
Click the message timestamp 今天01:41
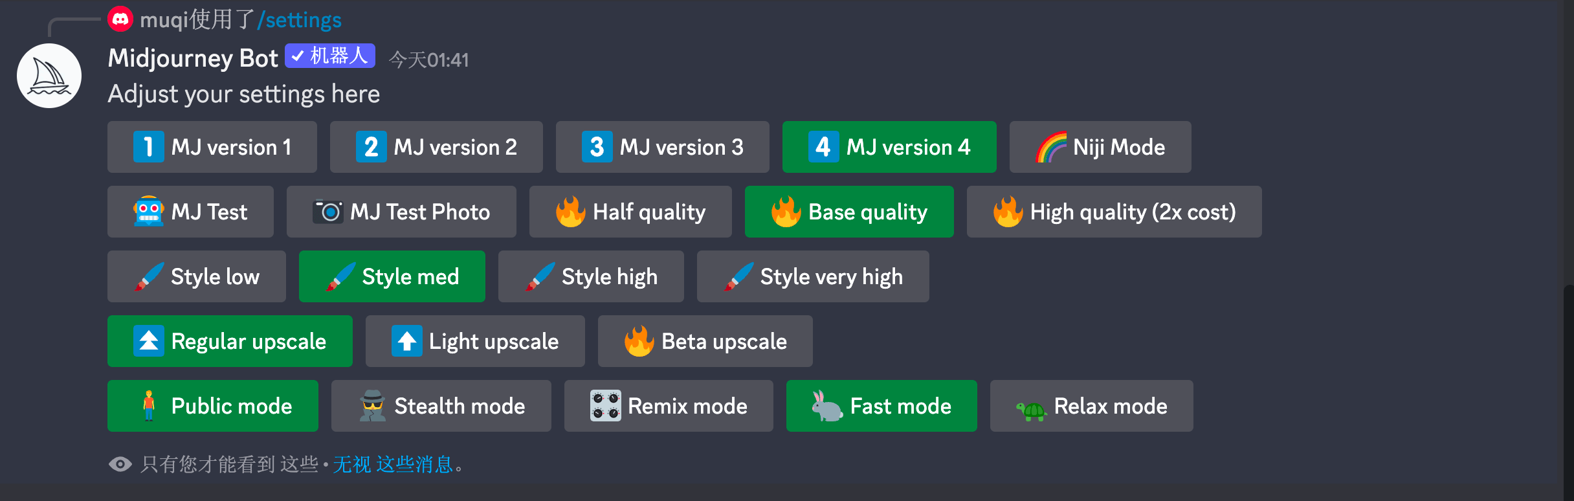(428, 60)
